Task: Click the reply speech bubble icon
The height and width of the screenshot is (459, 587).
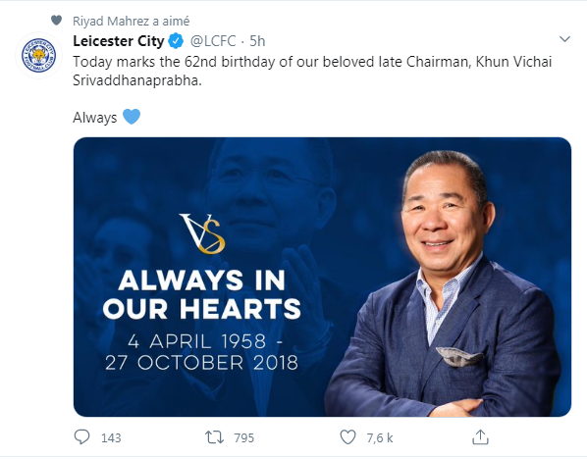Action: pos(81,436)
